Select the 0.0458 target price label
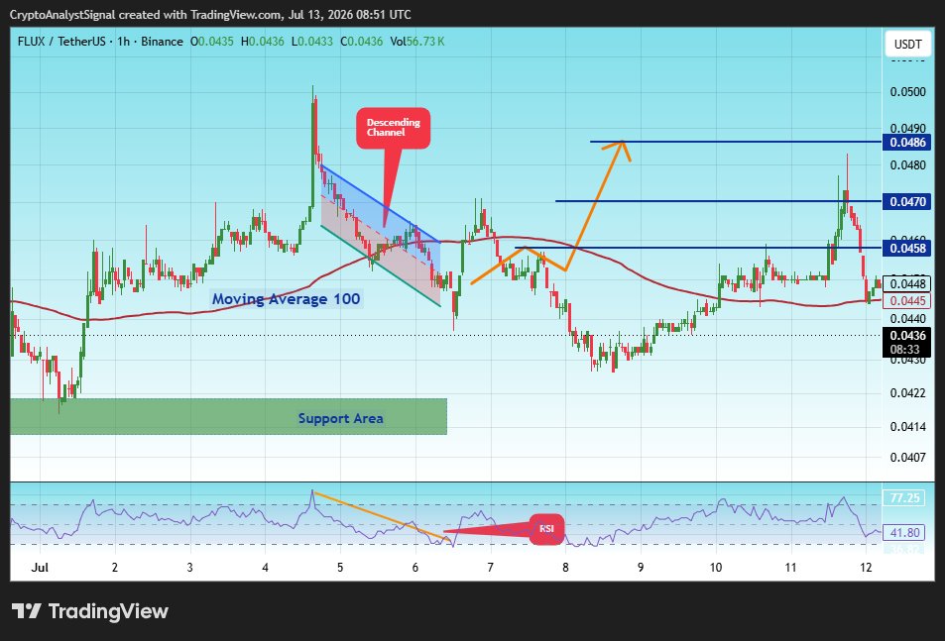Image resolution: width=945 pixels, height=641 pixels. pos(907,248)
